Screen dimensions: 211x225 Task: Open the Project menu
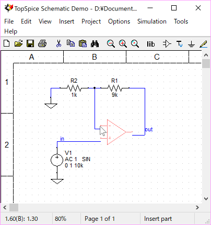tap(91, 21)
